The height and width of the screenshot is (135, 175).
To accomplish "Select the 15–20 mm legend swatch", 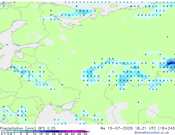I will tap(43, 131).
